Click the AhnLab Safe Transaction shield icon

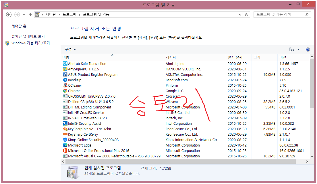point(65,64)
